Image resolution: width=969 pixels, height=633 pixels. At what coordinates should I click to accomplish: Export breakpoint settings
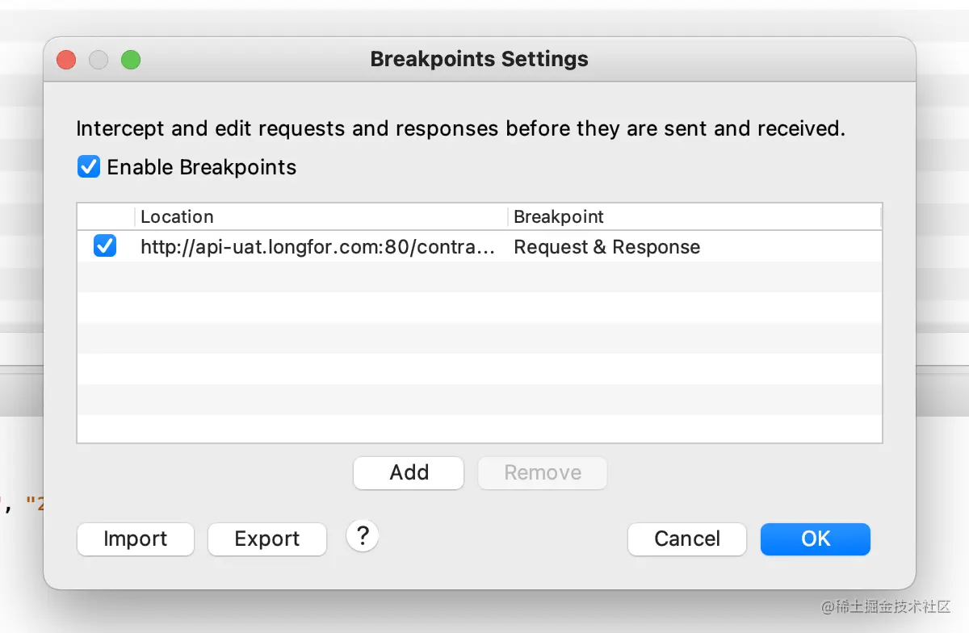point(267,539)
